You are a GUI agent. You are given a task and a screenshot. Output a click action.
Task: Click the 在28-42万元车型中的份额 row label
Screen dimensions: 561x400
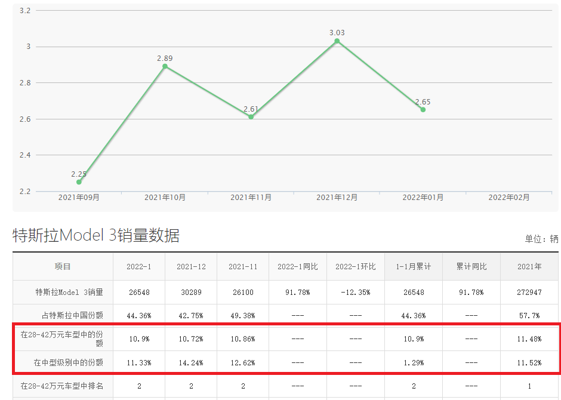point(62,339)
